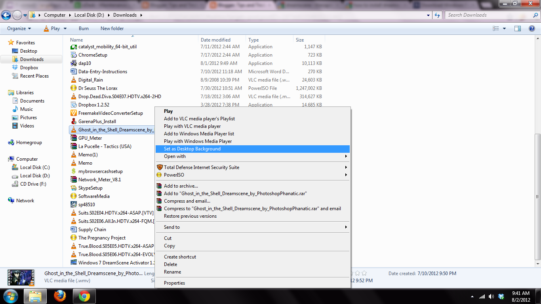Click the refresh button in address bar
The image size is (541, 304).
click(x=437, y=15)
